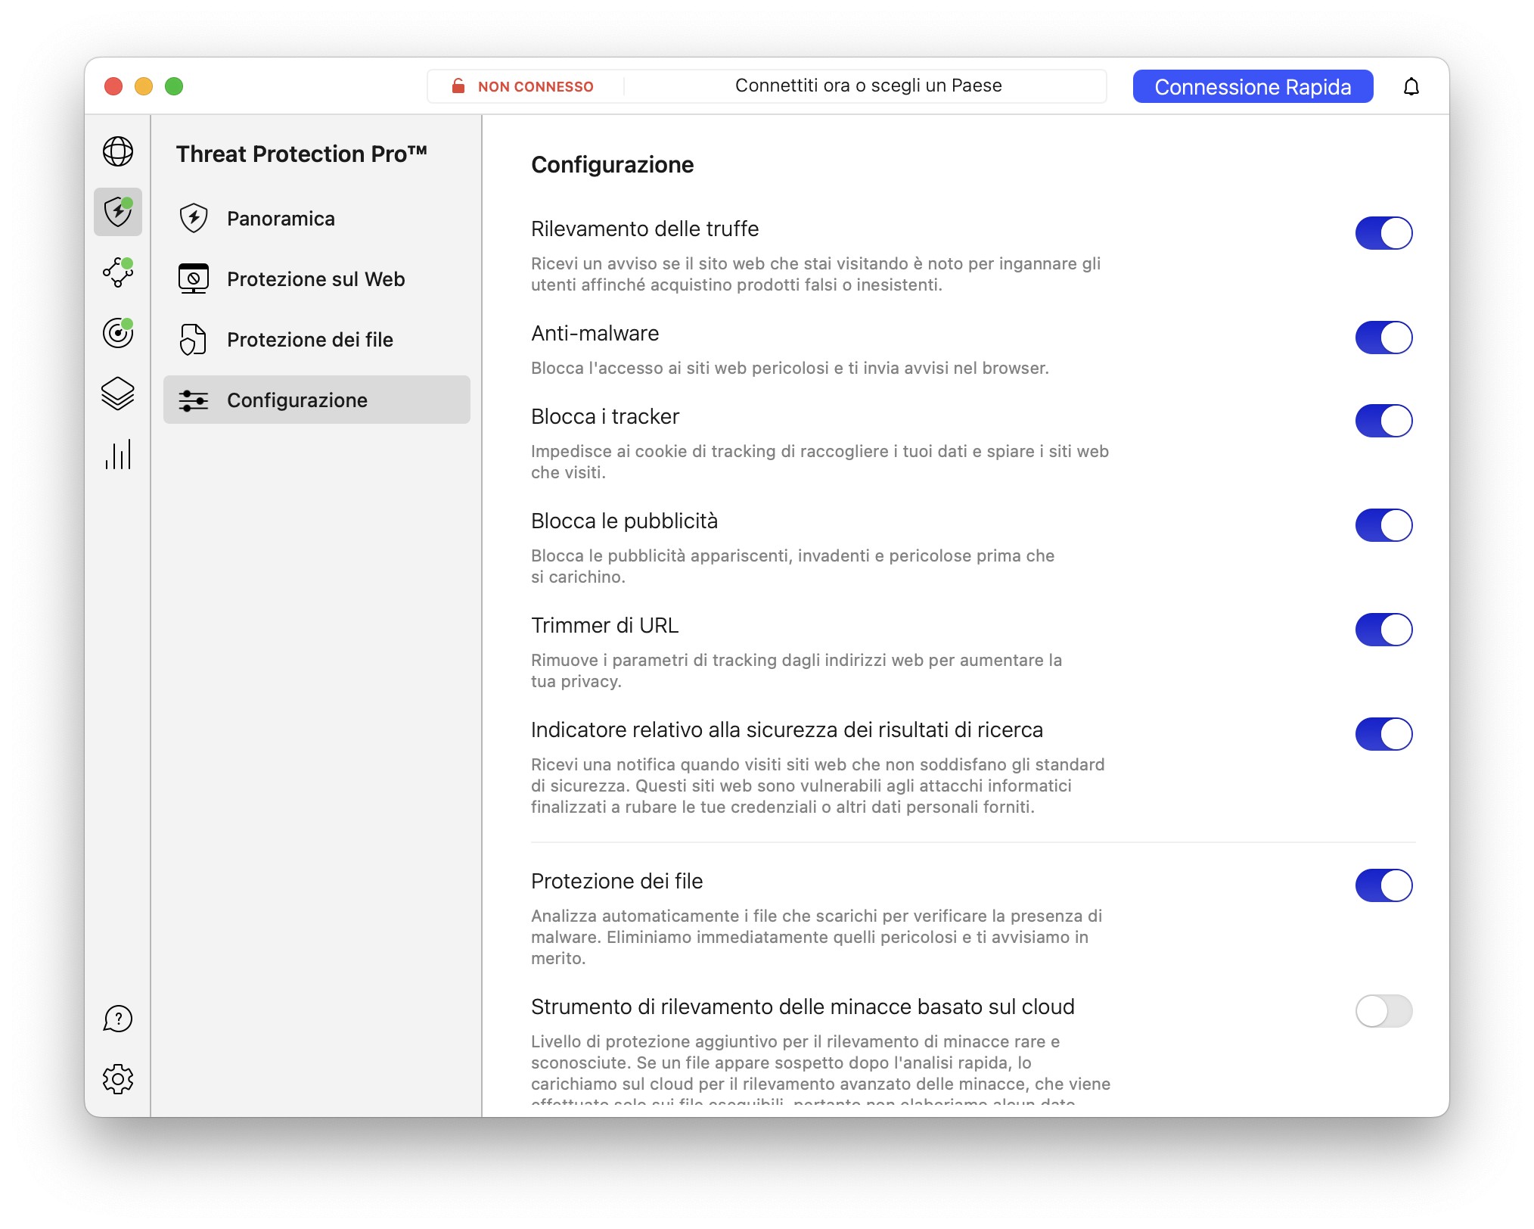
Task: Open the Protezione sul Web section
Action: coord(315,279)
